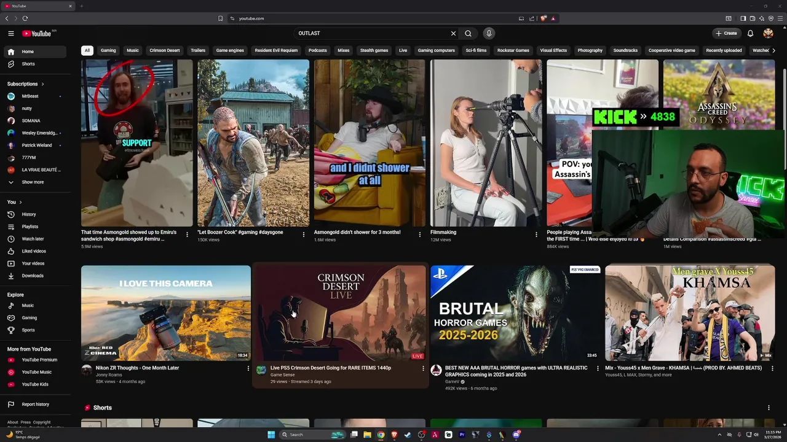Open options for BRUTAL horror games video
This screenshot has height=442, width=787.
click(598, 368)
